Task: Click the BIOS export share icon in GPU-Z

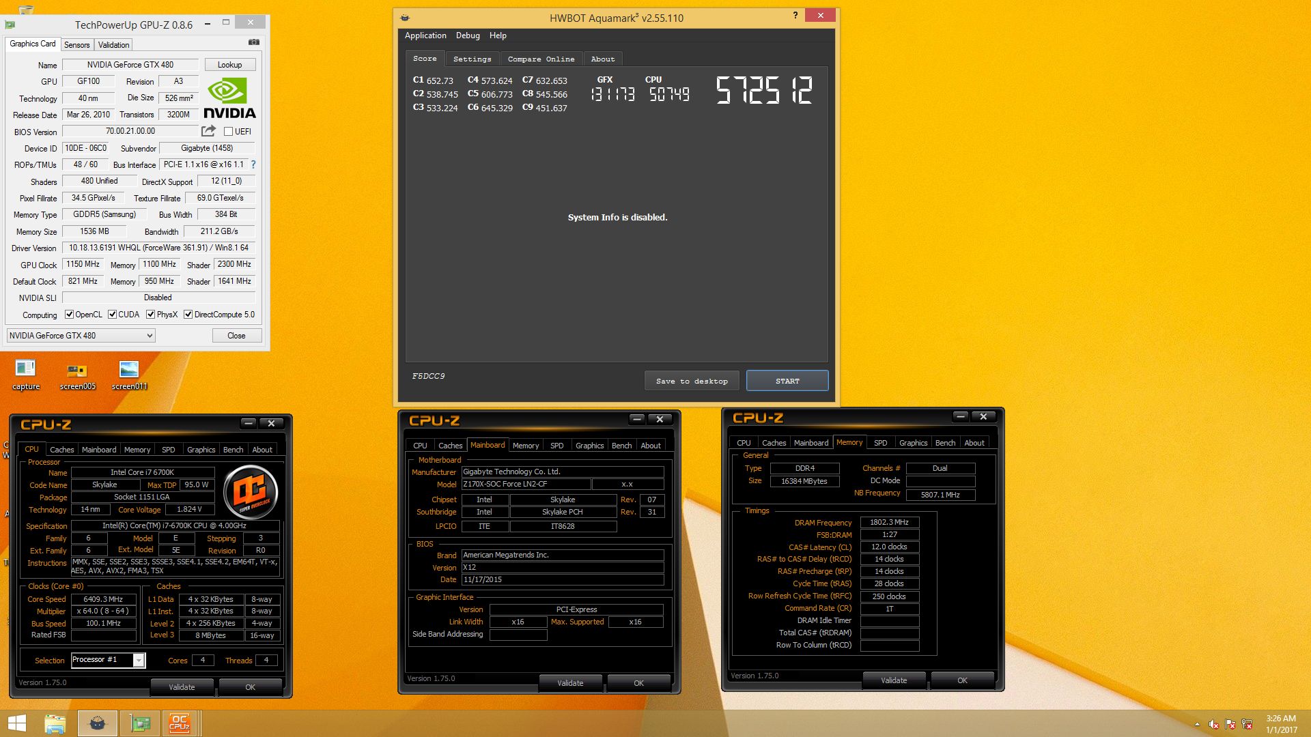Action: [208, 130]
